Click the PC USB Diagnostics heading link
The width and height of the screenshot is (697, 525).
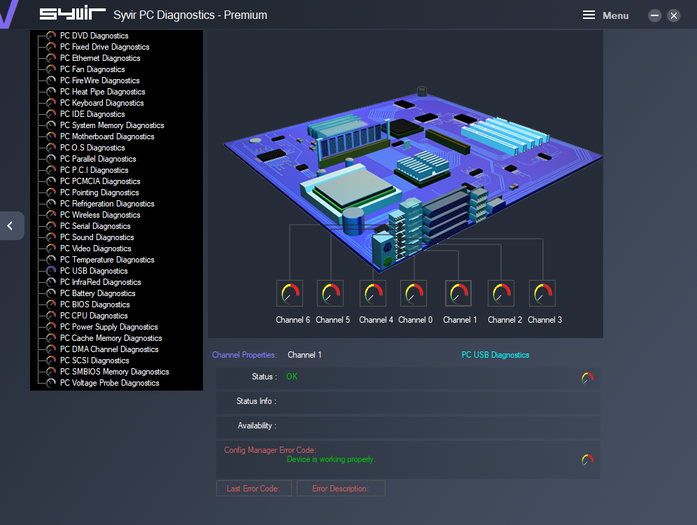(495, 355)
